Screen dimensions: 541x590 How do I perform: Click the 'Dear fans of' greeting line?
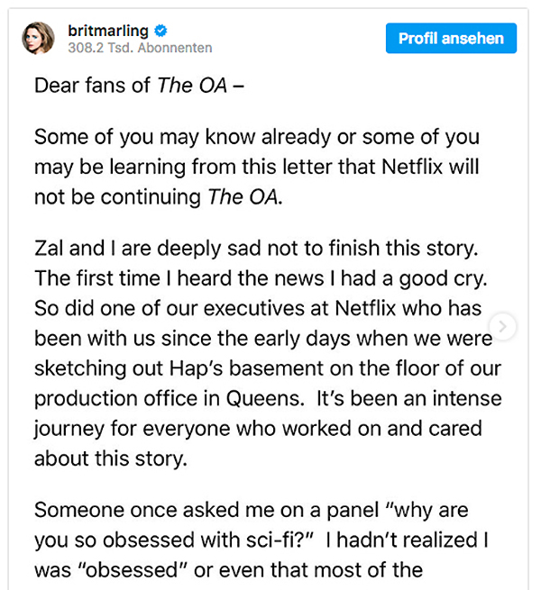coord(92,85)
